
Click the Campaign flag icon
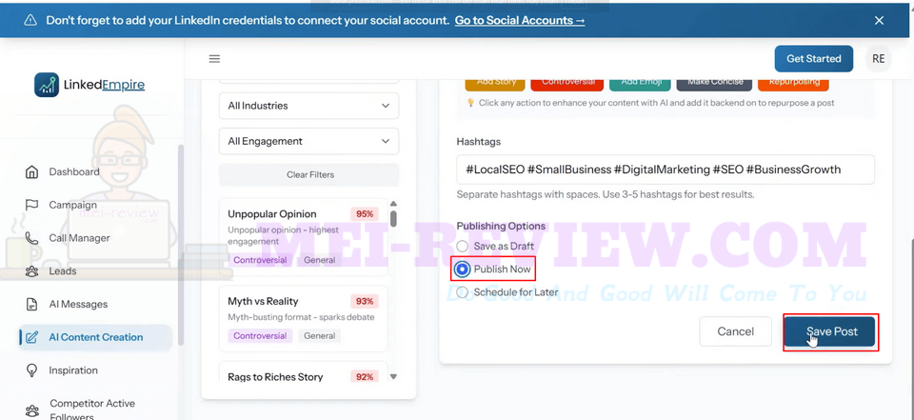[32, 205]
